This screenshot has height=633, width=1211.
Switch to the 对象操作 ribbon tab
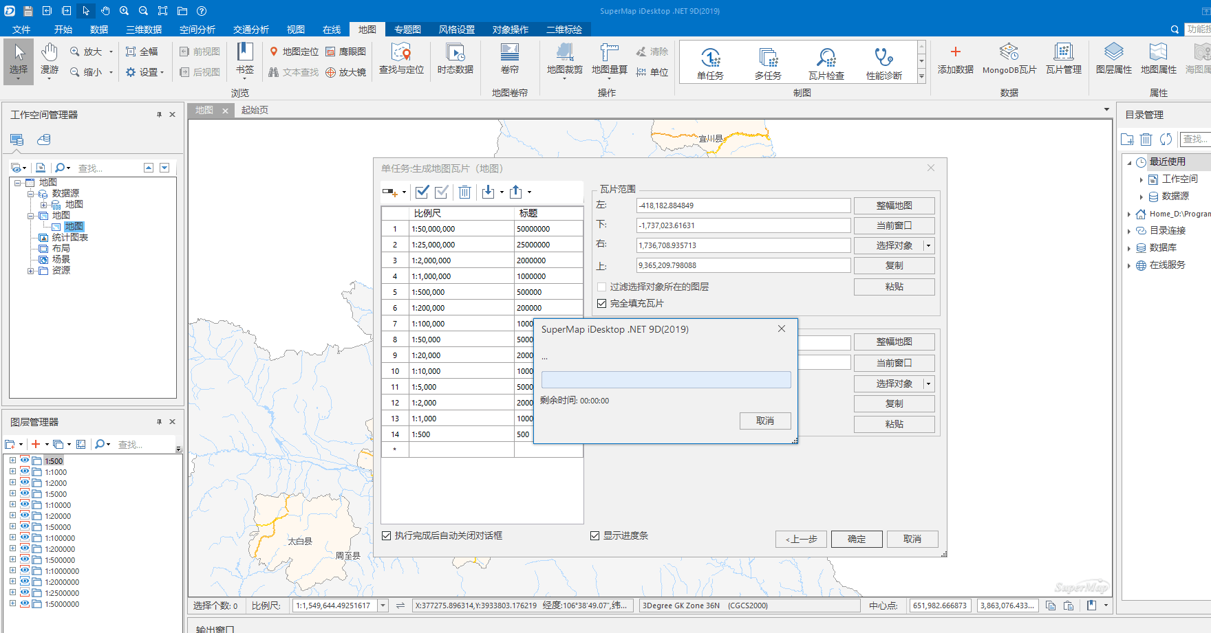511,30
